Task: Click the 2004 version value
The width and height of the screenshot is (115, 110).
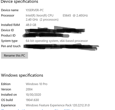Action: [29, 89]
